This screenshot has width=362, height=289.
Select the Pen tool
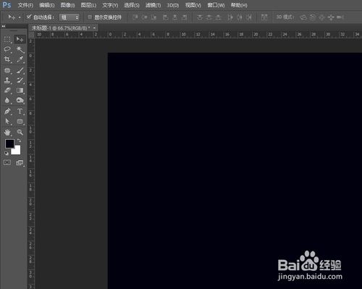pos(7,112)
